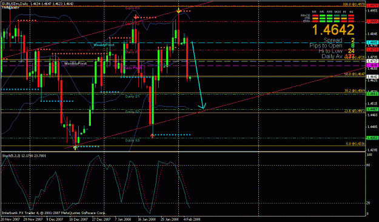Click the 7 Jan 2008 date label
Image resolution: width=379 pixels, height=222 pixels.
click(122, 220)
